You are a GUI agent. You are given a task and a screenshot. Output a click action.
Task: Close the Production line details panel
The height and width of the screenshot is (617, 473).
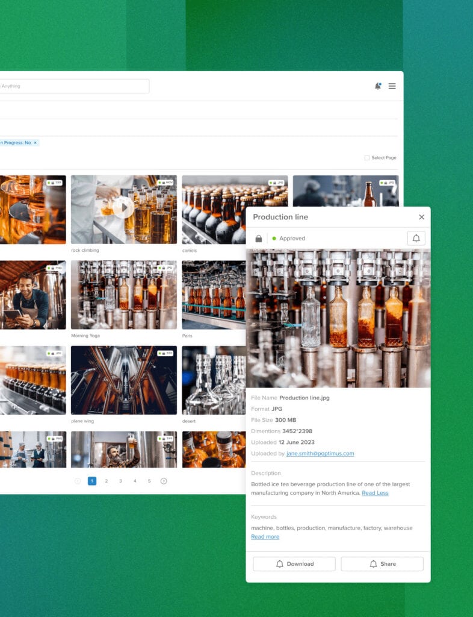(421, 217)
